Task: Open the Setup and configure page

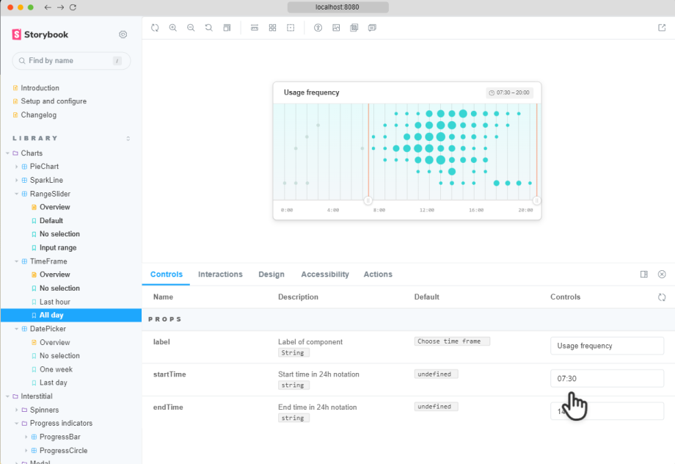Action: (x=54, y=101)
